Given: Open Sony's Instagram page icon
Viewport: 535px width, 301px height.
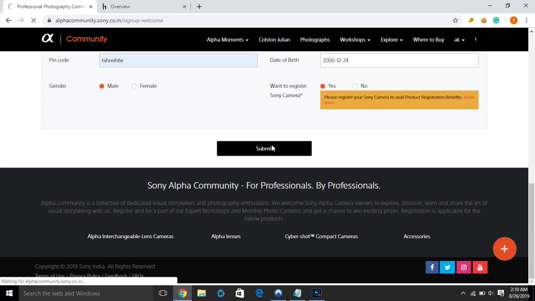Looking at the screenshot, I should (x=464, y=268).
